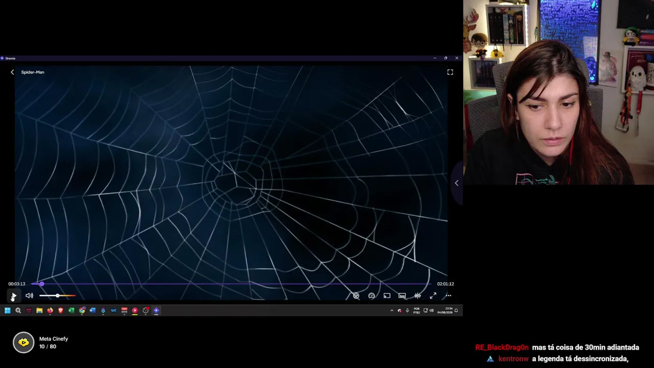
Task: Open the system volume tray icon
Action: [431, 310]
